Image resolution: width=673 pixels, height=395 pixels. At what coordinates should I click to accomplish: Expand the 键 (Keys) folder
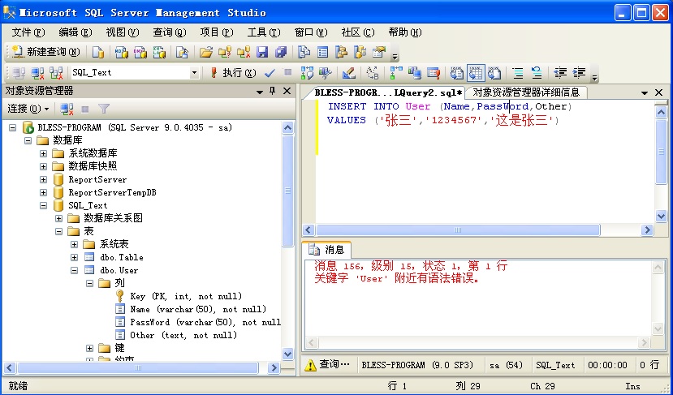(x=89, y=348)
